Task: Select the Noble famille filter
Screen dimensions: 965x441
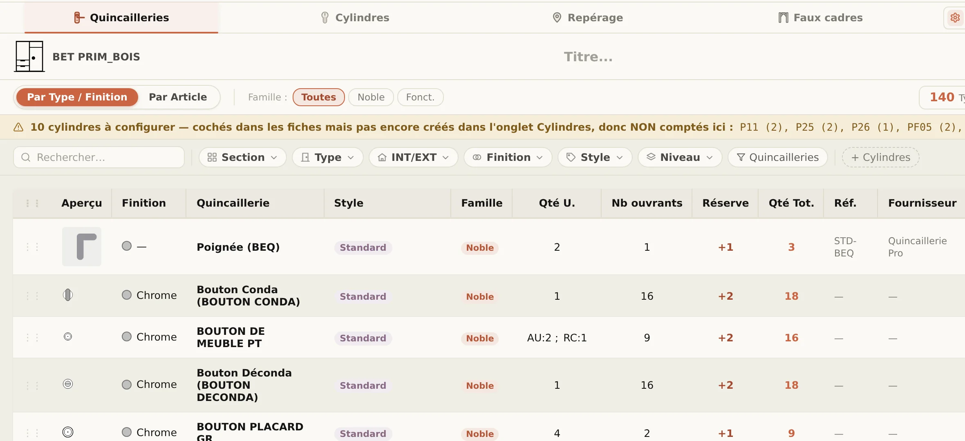Action: click(x=371, y=97)
